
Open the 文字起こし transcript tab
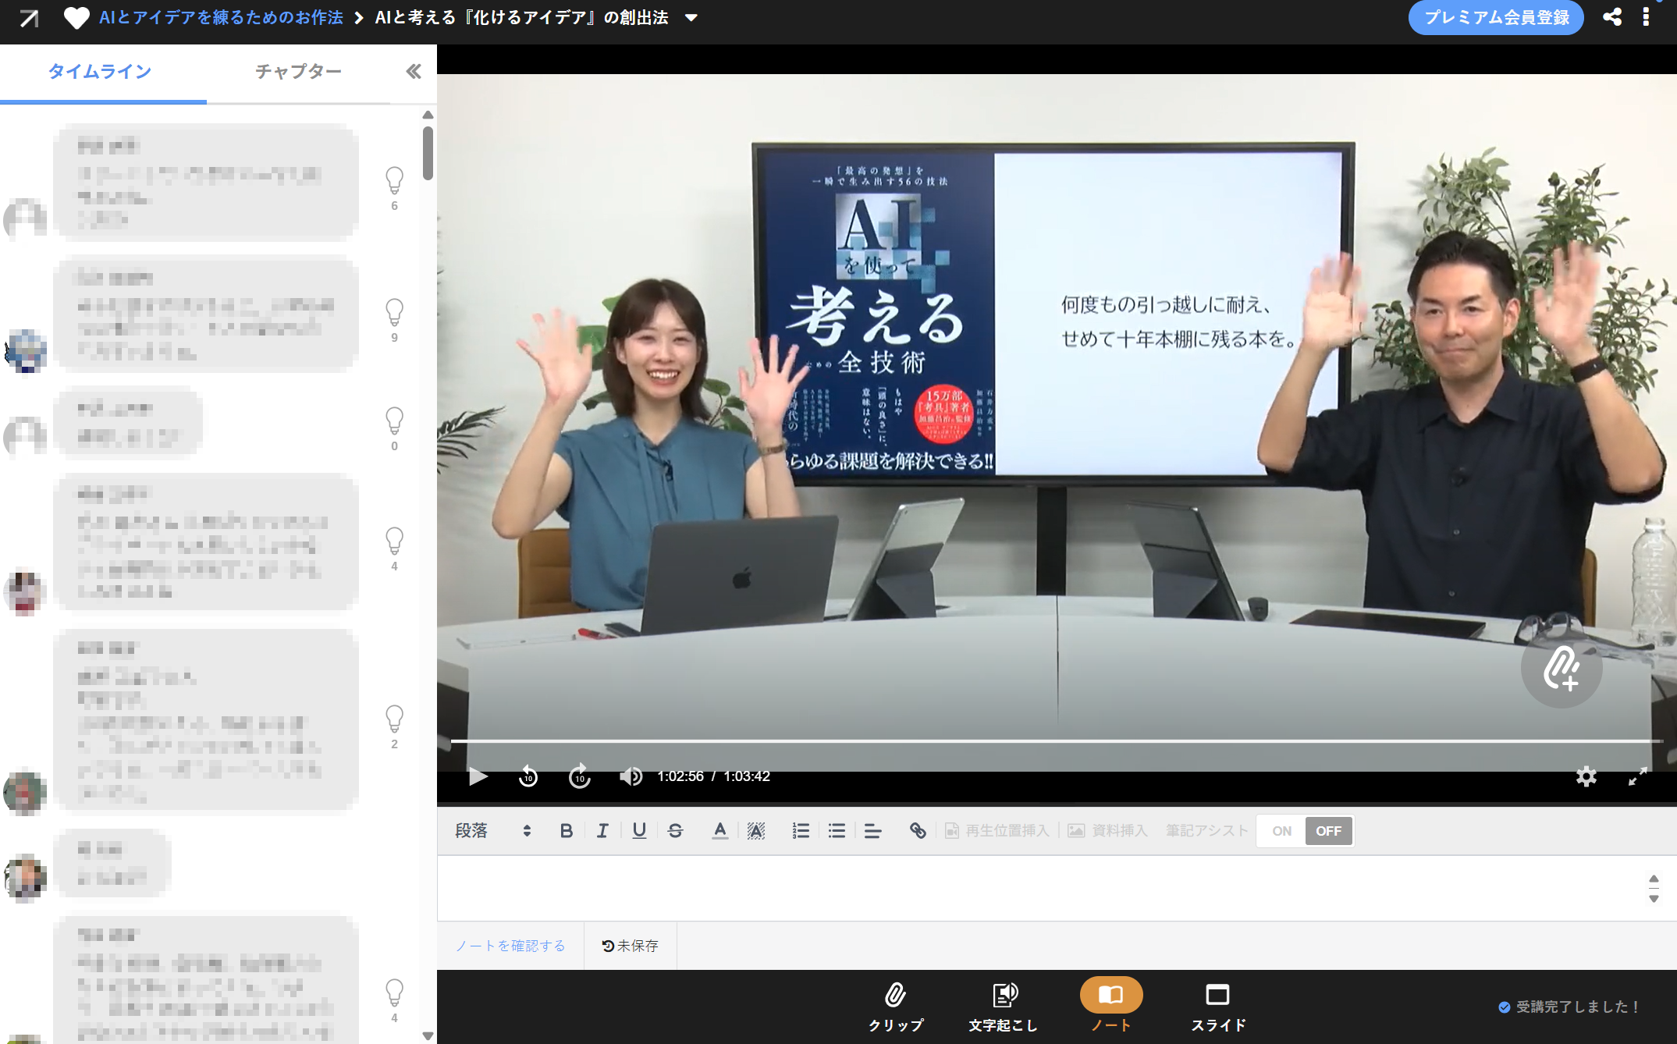click(x=1004, y=1007)
